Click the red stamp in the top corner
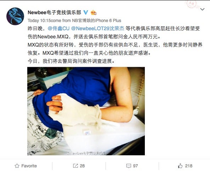This screenshot has height=172, width=210. 192,4
